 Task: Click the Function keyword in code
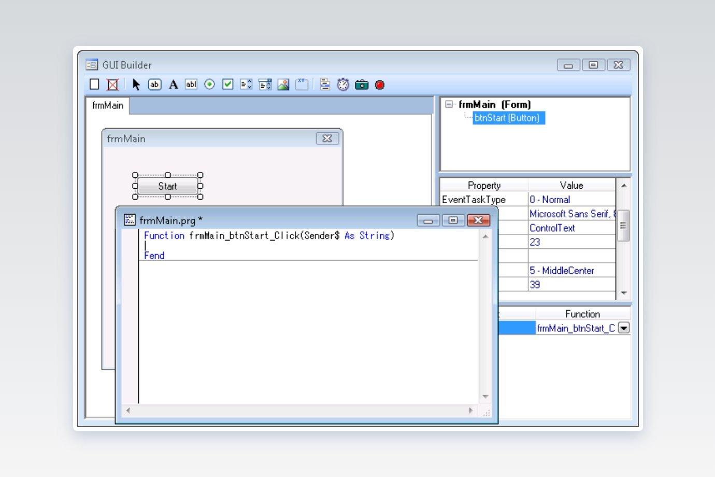[x=164, y=235]
